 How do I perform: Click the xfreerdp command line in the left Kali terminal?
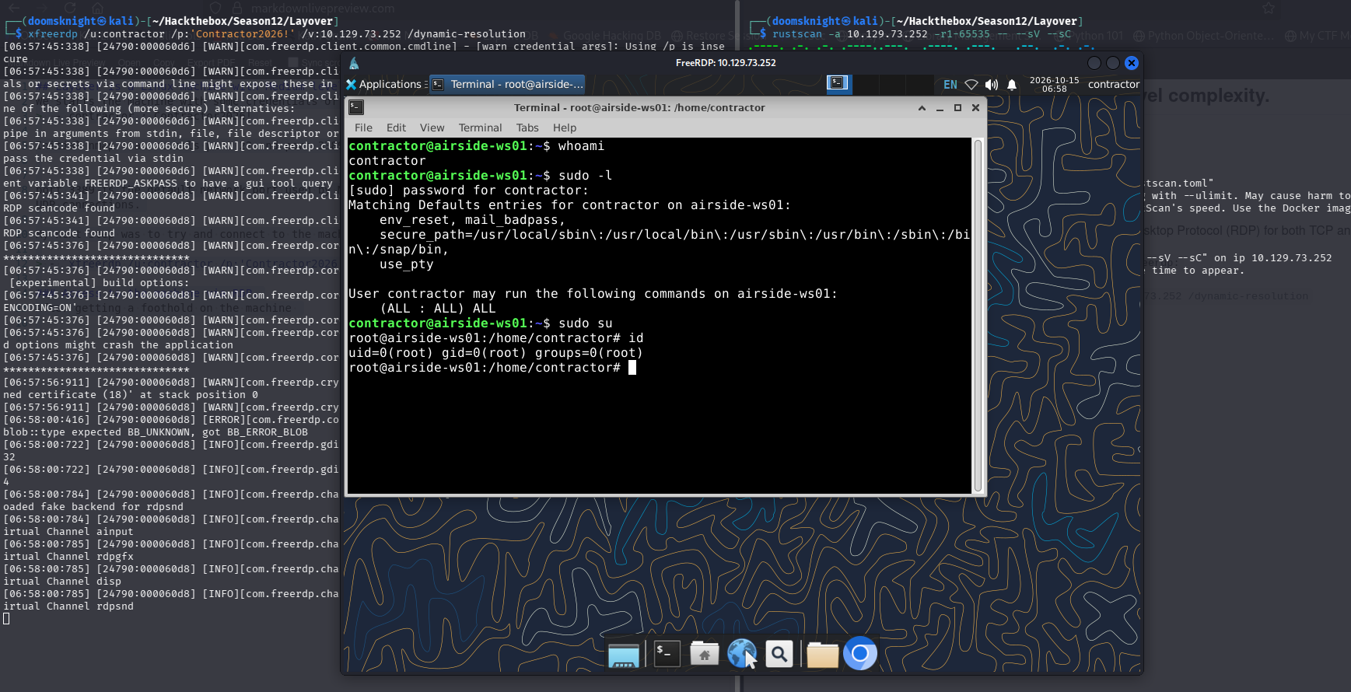(277, 34)
